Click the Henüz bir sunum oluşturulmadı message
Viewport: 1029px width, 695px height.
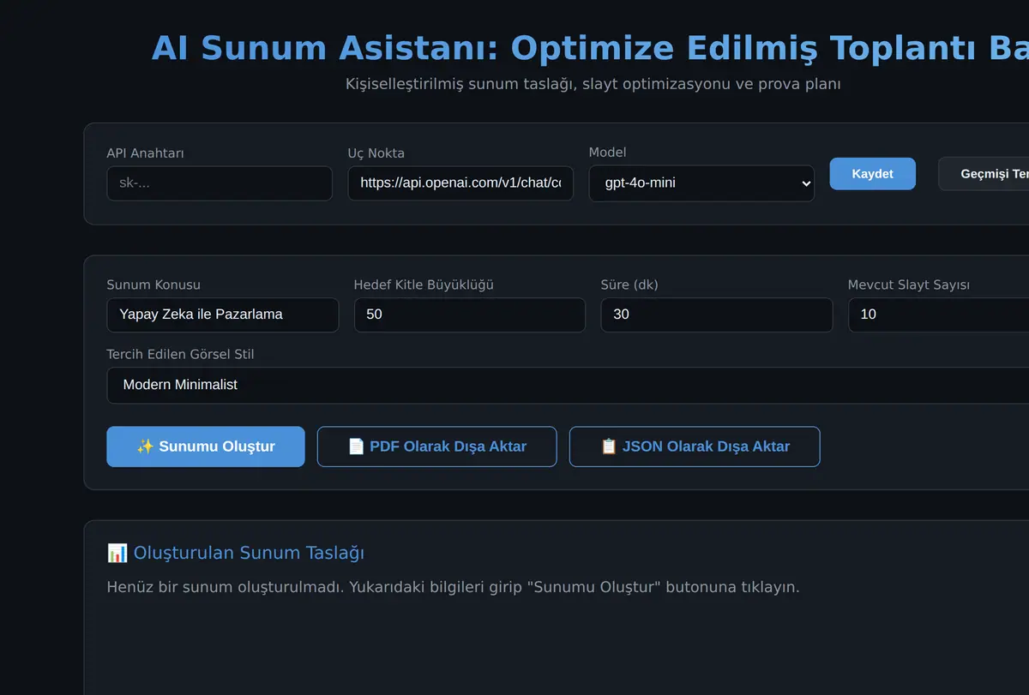[454, 587]
